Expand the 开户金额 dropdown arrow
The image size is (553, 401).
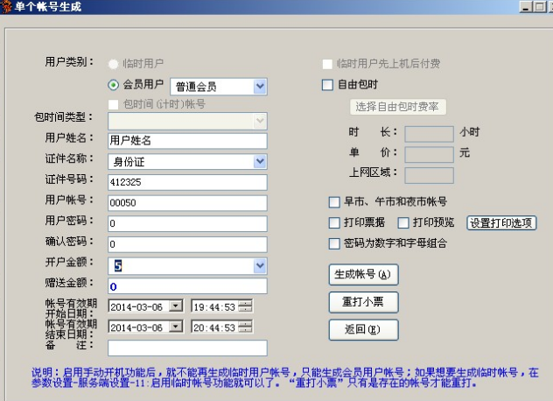point(260,266)
